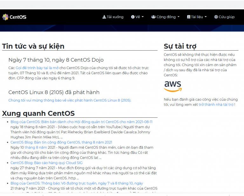The height and width of the screenshot is (196, 244).
Task: Expand the Về dropdown caret
Action: tap(143, 17)
